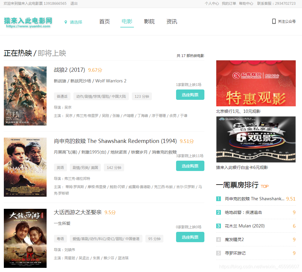Click rank 3 badge in box office list
This screenshot has width=302, height=272.
click(x=219, y=226)
